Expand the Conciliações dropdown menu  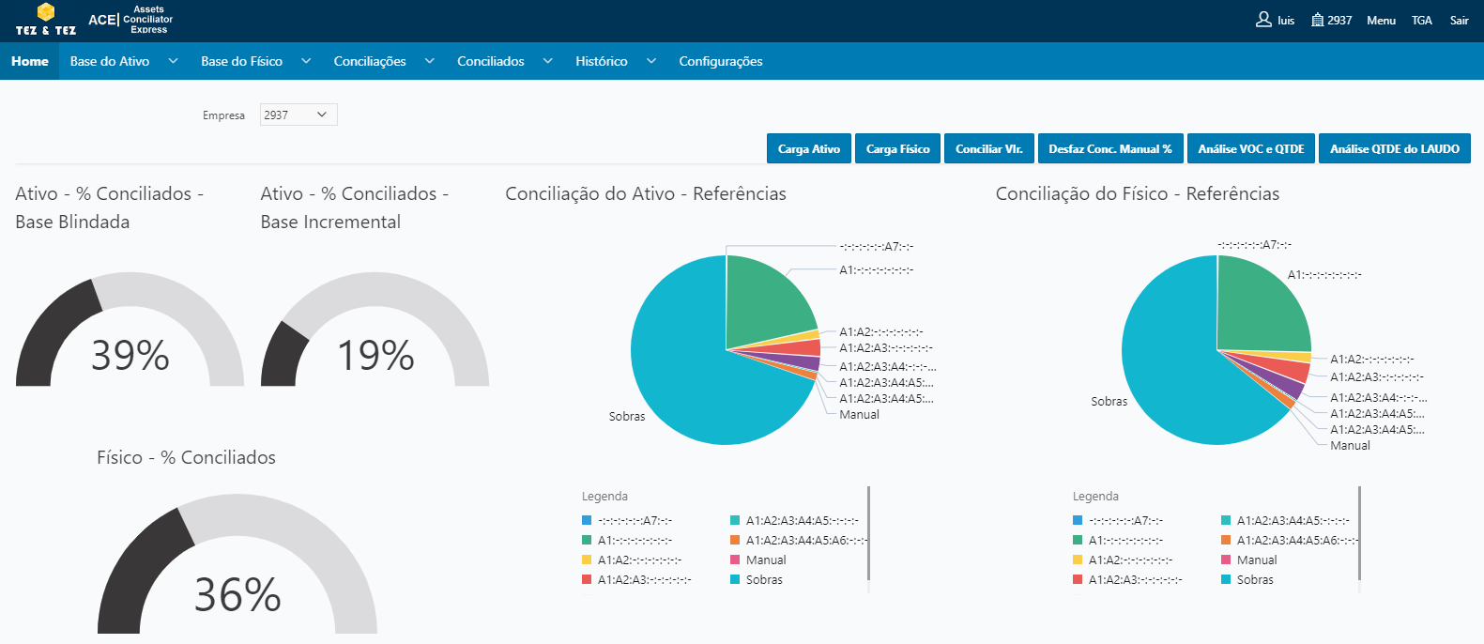(x=429, y=61)
